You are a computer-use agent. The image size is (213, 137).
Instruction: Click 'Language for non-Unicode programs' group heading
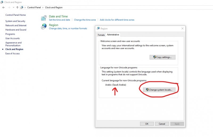pyautogui.click(x=119, y=68)
